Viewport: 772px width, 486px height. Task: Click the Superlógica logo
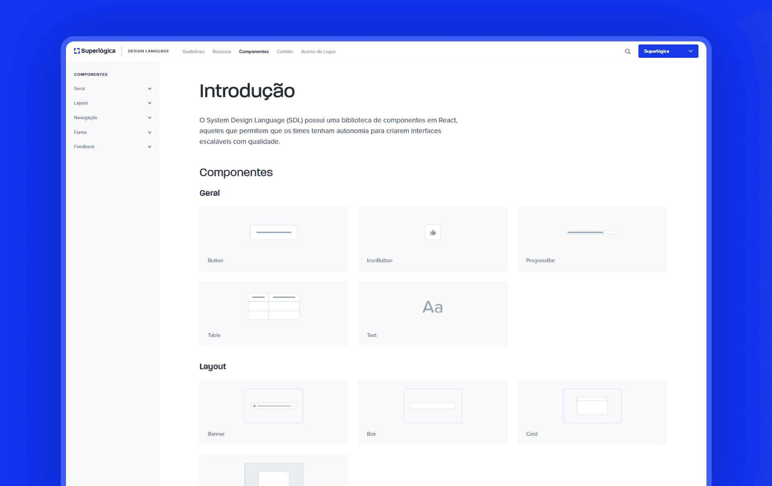(x=94, y=51)
